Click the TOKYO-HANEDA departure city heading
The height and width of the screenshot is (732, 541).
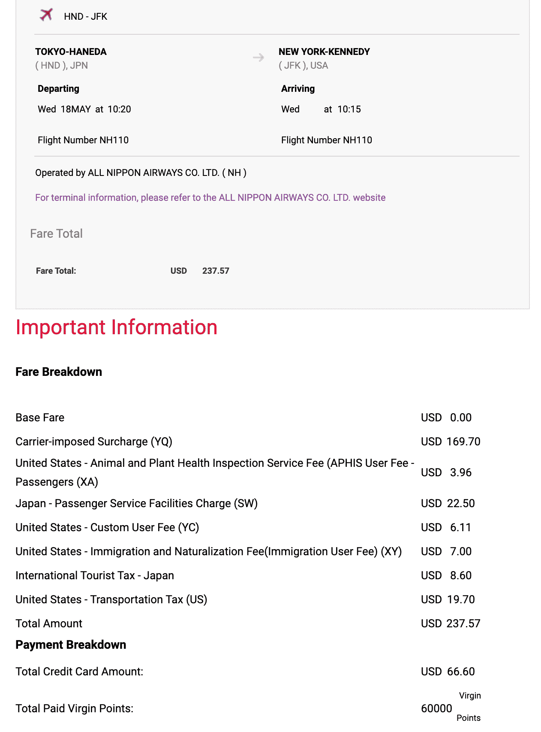[x=71, y=51]
